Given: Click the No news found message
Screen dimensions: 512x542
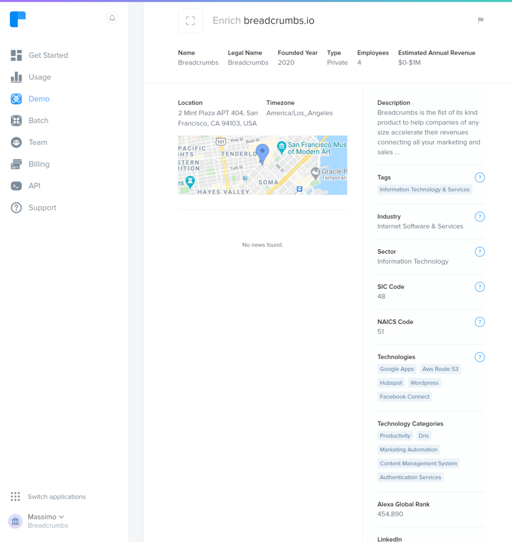Looking at the screenshot, I should coord(263,245).
